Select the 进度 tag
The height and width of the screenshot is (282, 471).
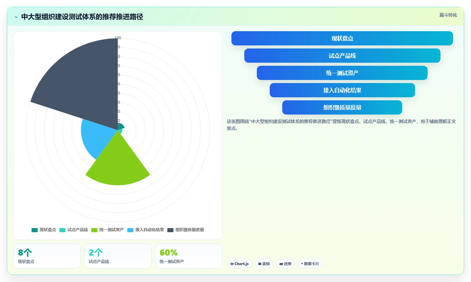pyautogui.click(x=285, y=264)
